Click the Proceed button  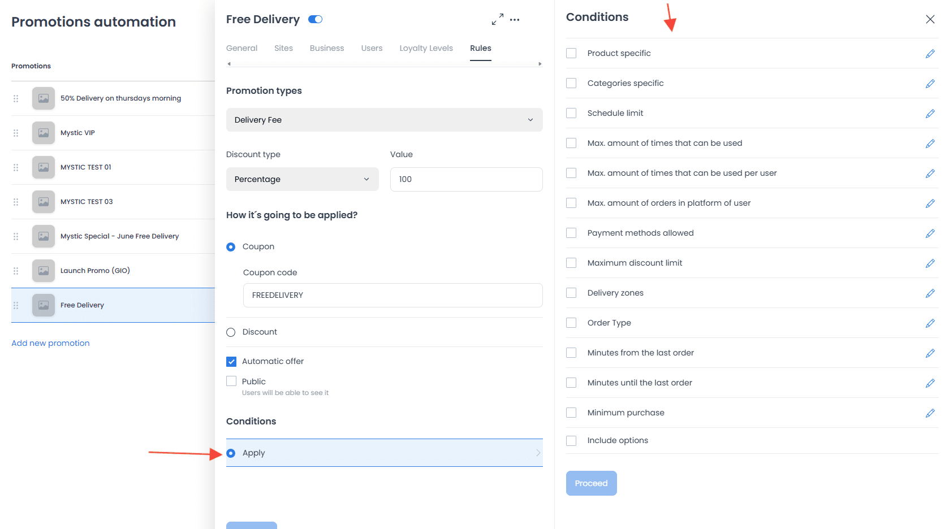pos(591,483)
